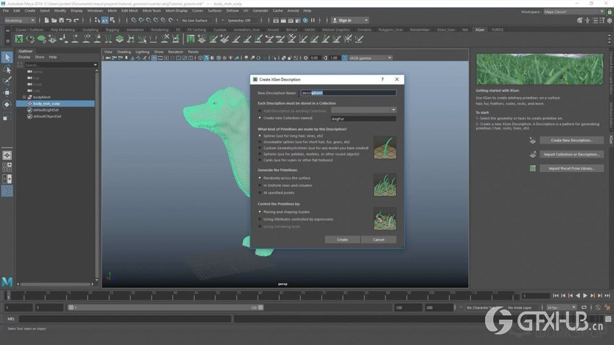Click the Import Preset From Library icon
Screen dimensions: 614x345
(533, 168)
